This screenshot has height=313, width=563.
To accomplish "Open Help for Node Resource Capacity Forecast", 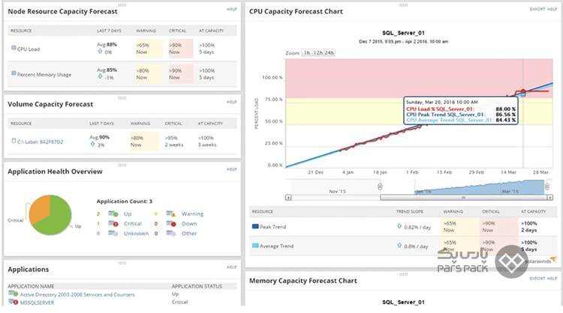I will coord(232,9).
